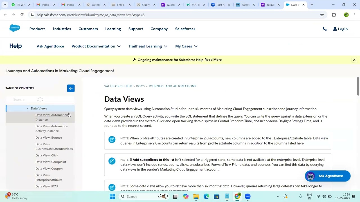The height and width of the screenshot is (202, 360).
Task: Open the browser Extensions puzzle icon
Action: point(334,15)
